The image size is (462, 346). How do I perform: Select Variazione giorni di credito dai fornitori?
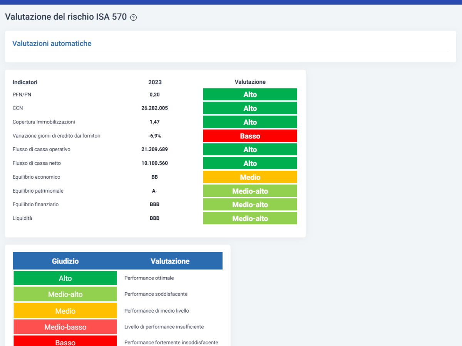click(x=57, y=136)
